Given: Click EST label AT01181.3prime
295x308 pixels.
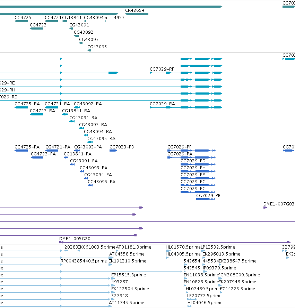Looking at the screenshot, I should tap(133, 247).
